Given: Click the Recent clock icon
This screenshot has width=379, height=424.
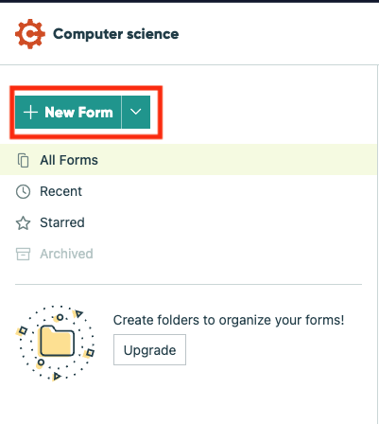Looking at the screenshot, I should pos(23,191).
